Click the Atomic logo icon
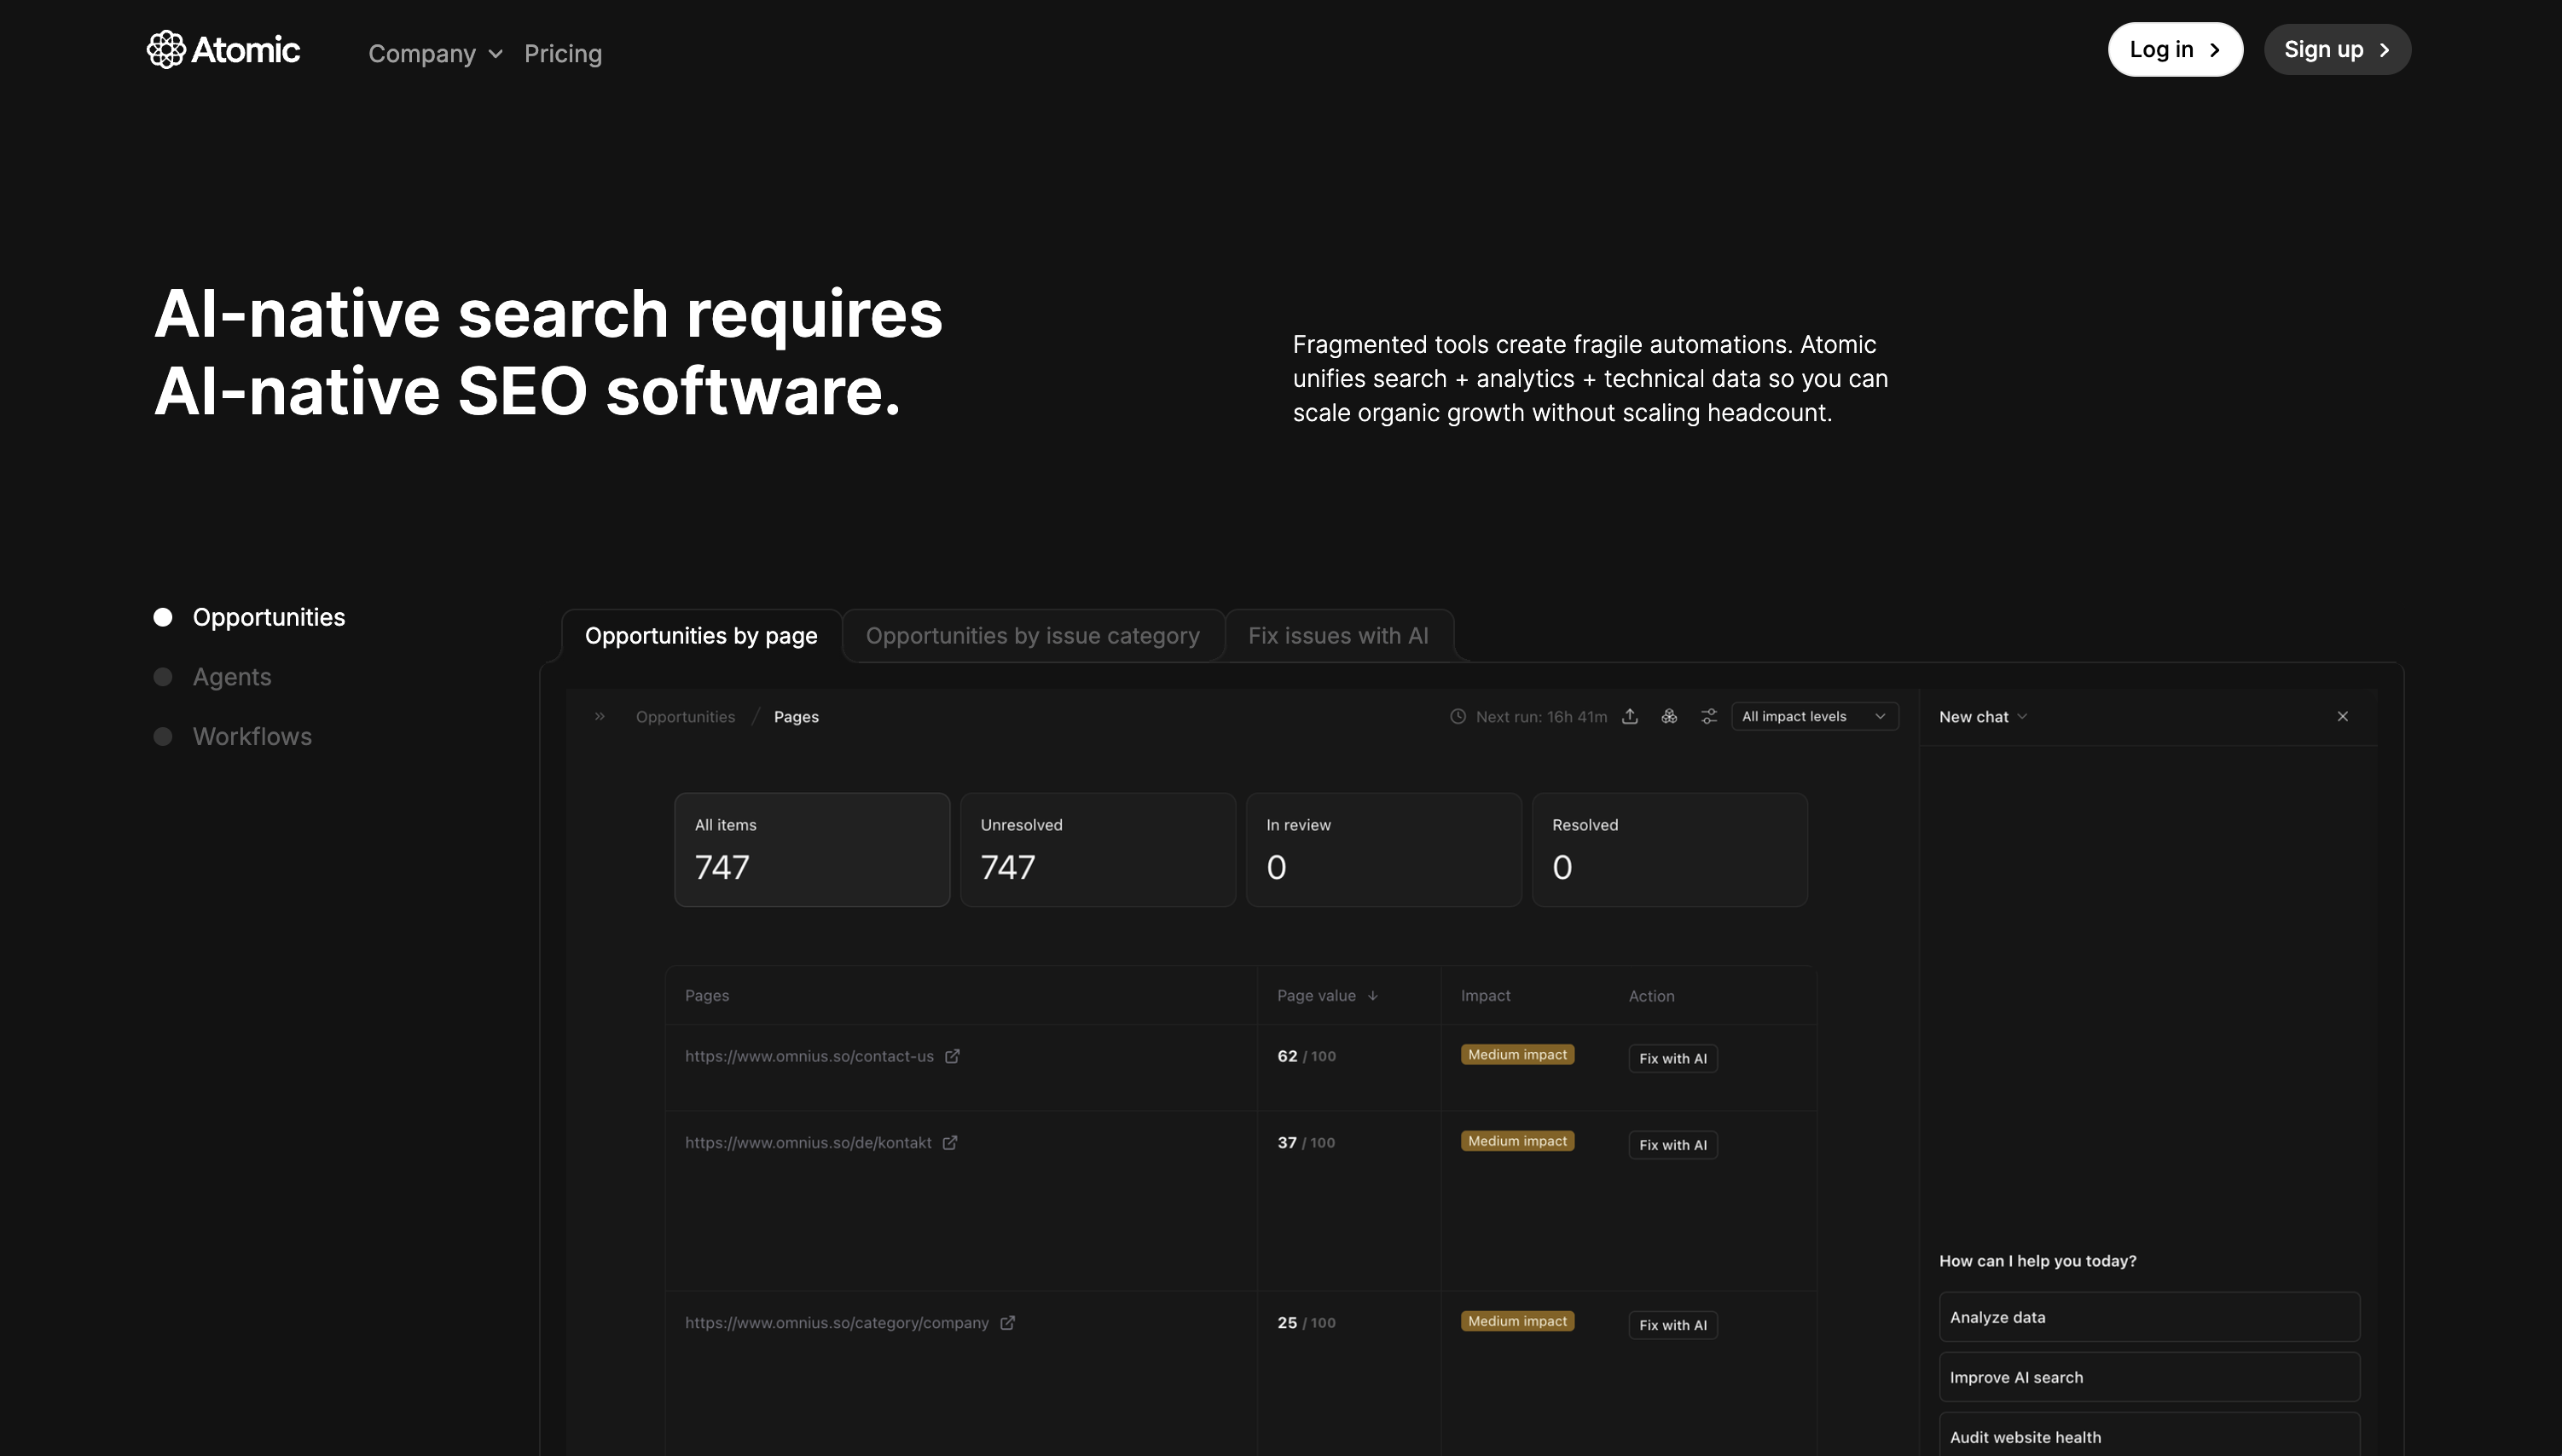 coord(166,50)
